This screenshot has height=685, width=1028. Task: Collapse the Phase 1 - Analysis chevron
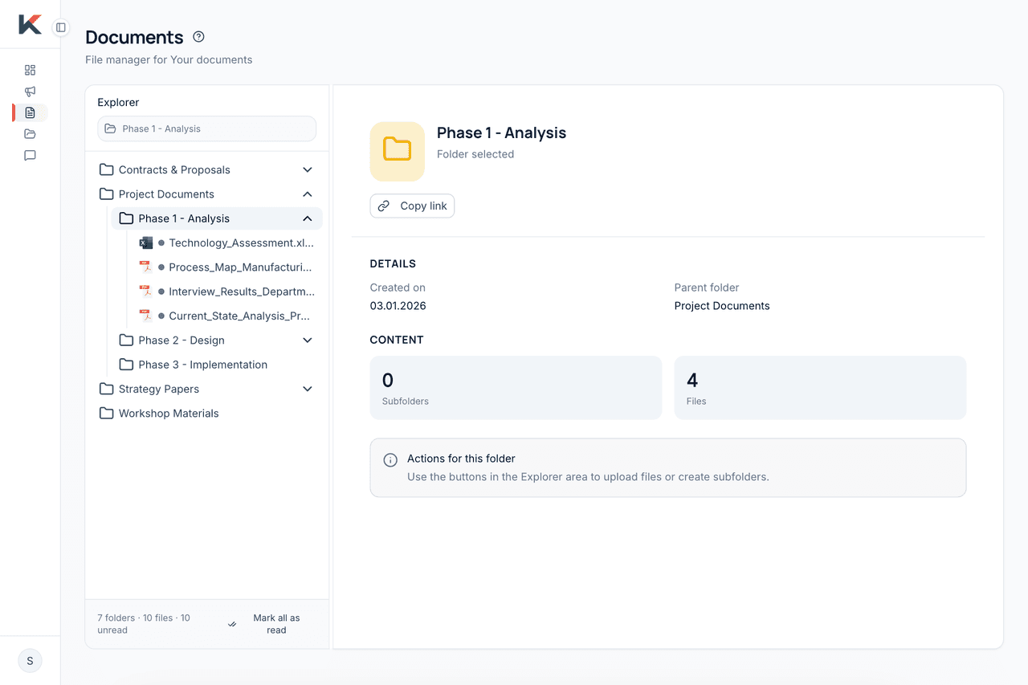coord(307,218)
